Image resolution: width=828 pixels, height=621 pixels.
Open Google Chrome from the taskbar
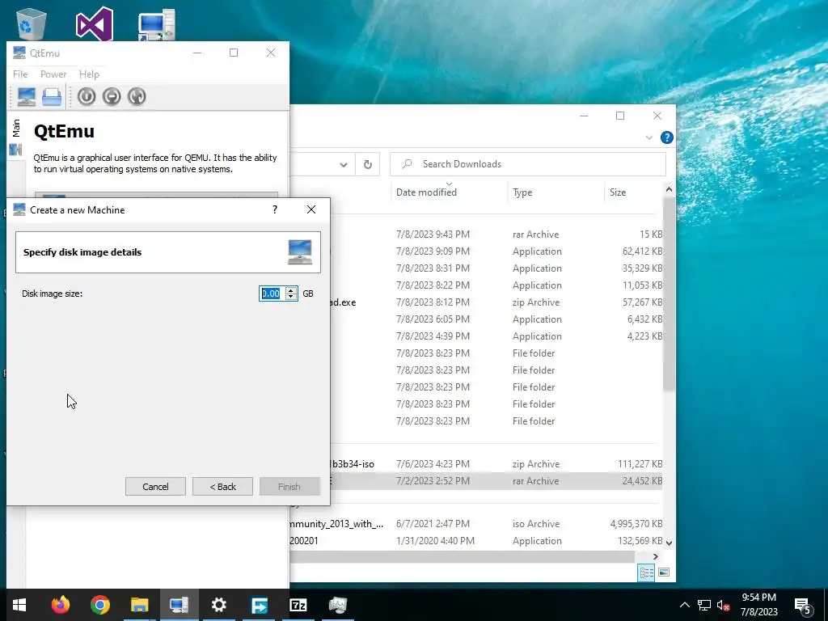(x=99, y=605)
